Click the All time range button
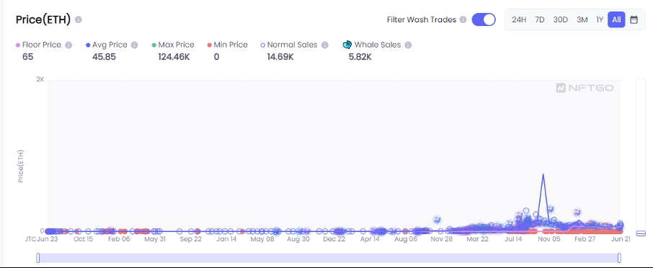 (616, 19)
